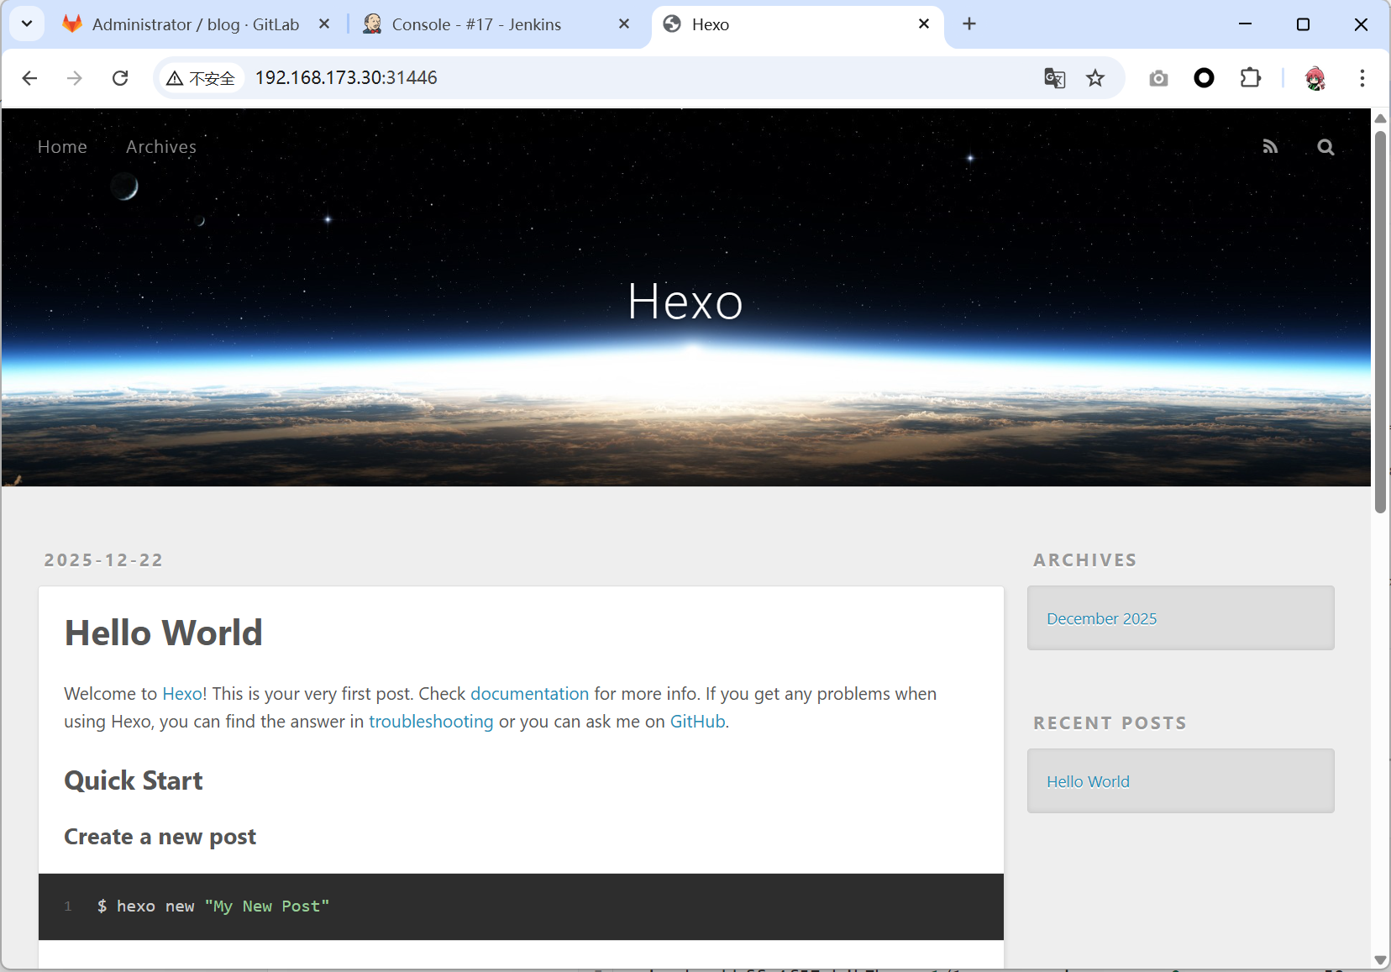Click the troubleshooting link in the post
Screen dimensions: 1391x972
coord(431,722)
